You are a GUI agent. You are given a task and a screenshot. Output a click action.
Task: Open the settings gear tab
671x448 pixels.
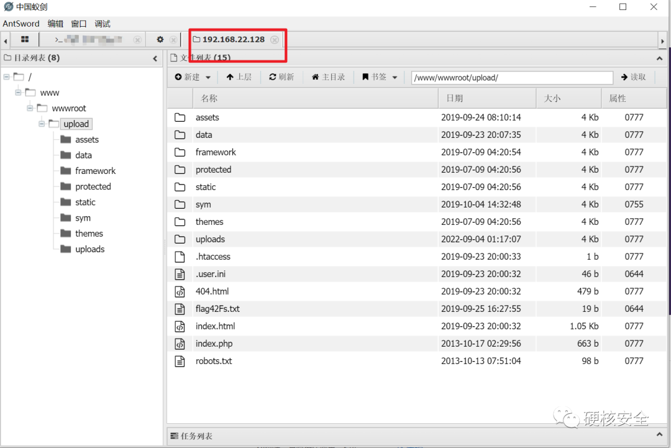click(x=160, y=39)
